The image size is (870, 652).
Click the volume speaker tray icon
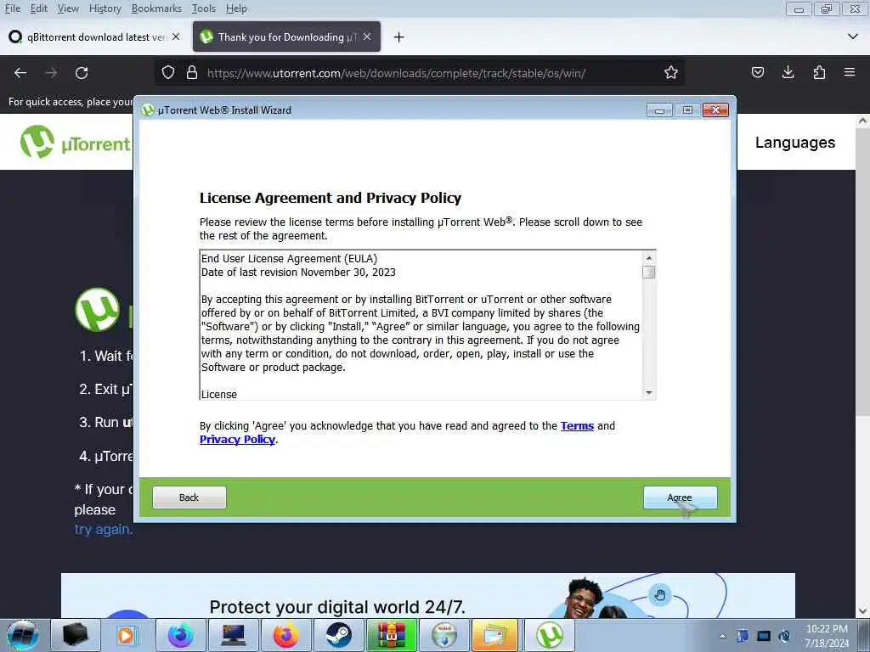784,636
